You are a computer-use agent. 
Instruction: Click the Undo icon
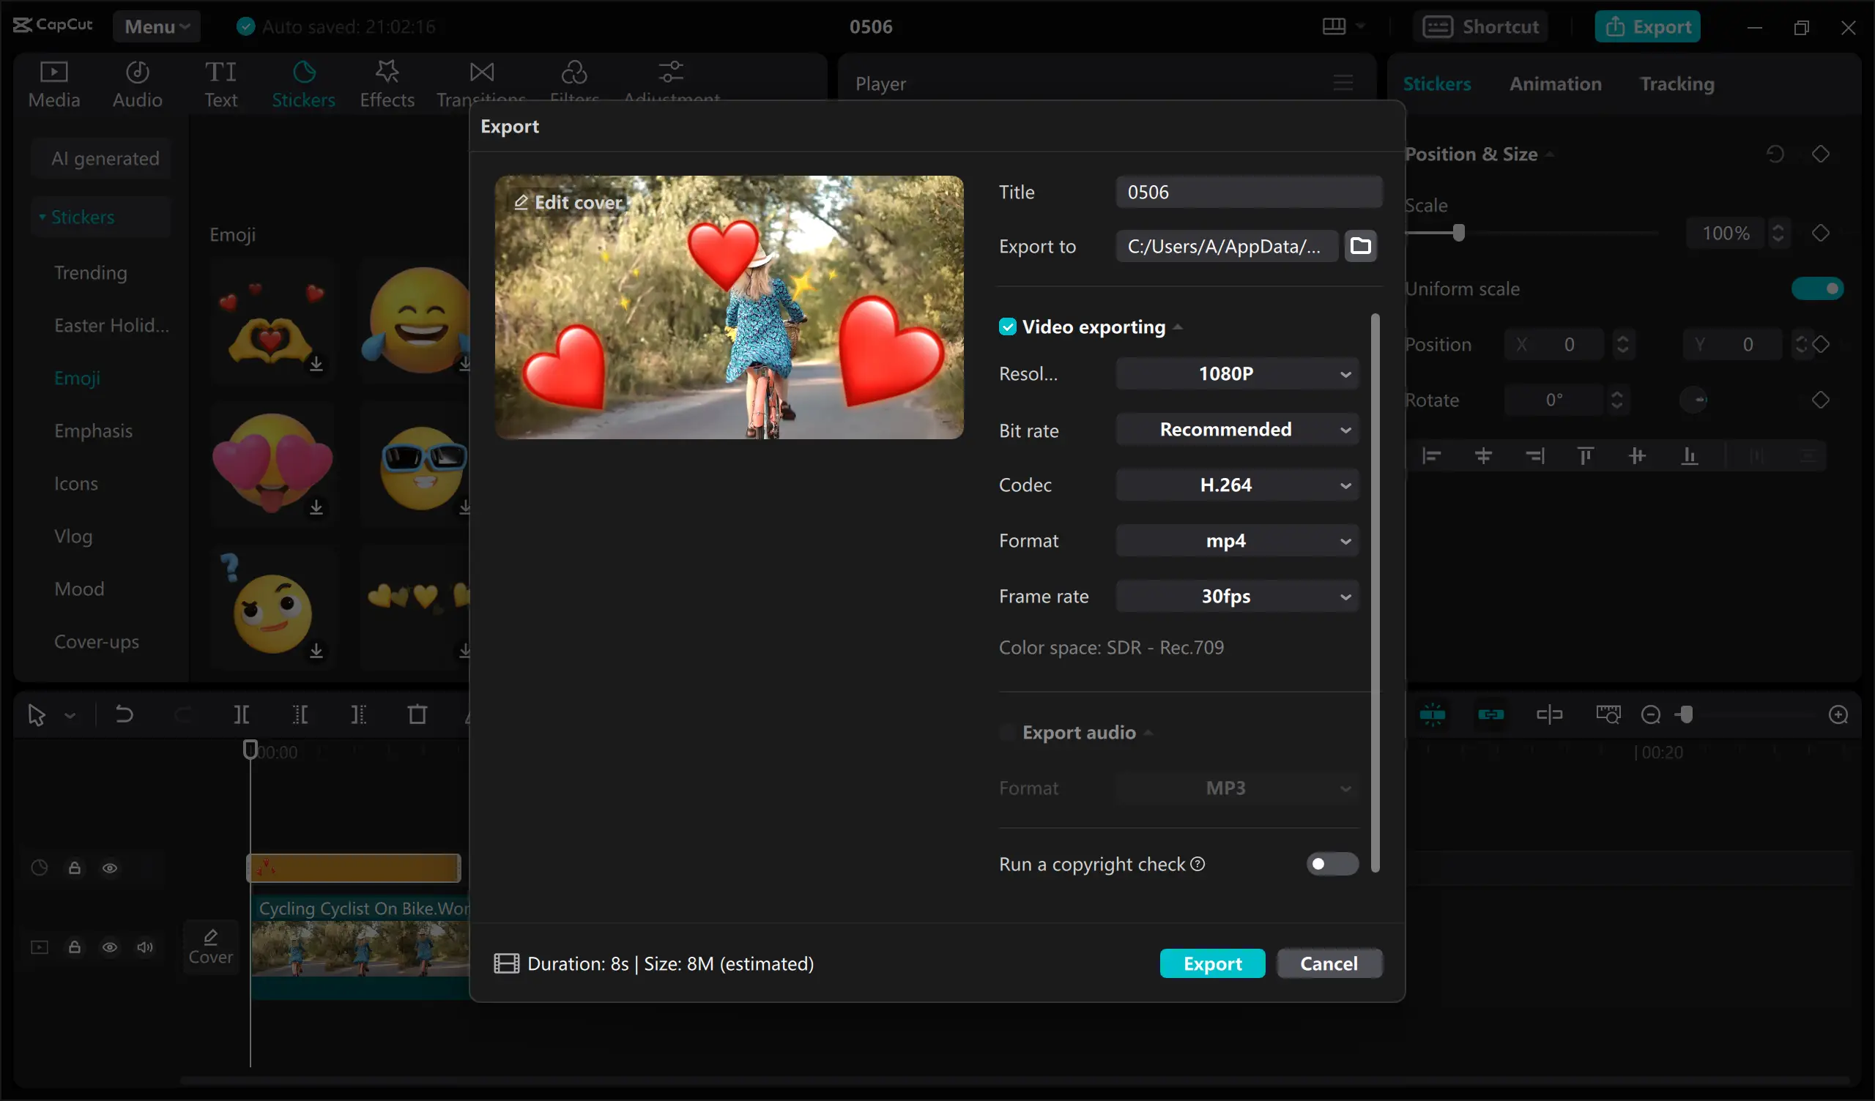124,714
